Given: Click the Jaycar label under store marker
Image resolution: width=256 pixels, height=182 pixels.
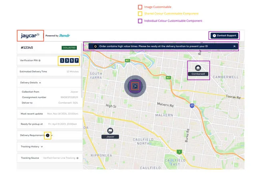Looking at the screenshot, I should pos(110,137).
